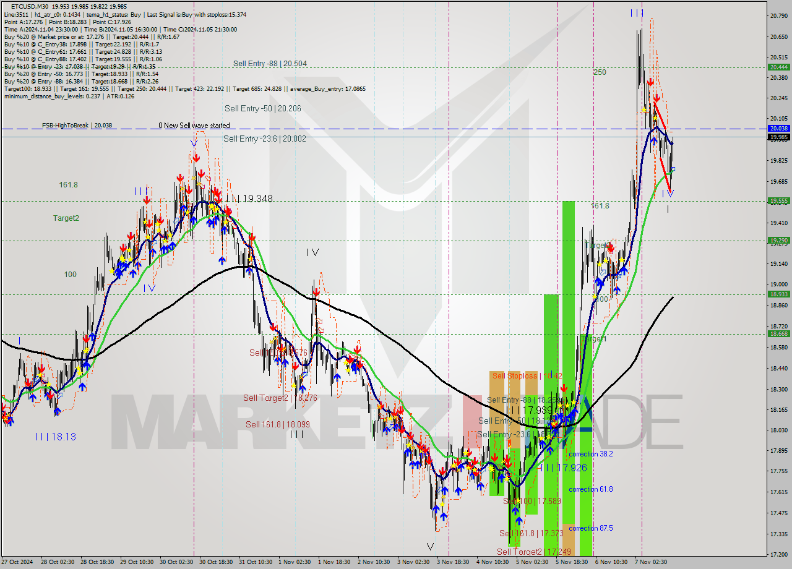
Task: Select the 'Sell Entry -50 | 20.206' label
Action: point(263,108)
